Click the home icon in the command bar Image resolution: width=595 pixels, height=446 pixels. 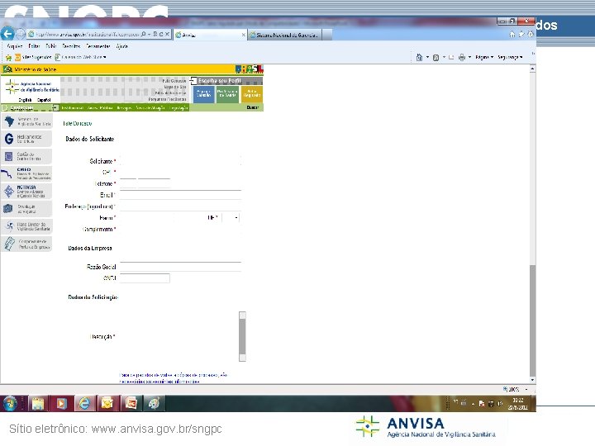click(x=419, y=57)
